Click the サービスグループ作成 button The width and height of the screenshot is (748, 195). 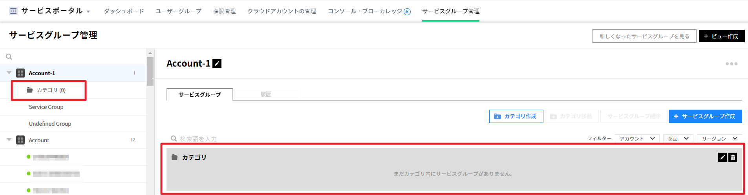705,116
